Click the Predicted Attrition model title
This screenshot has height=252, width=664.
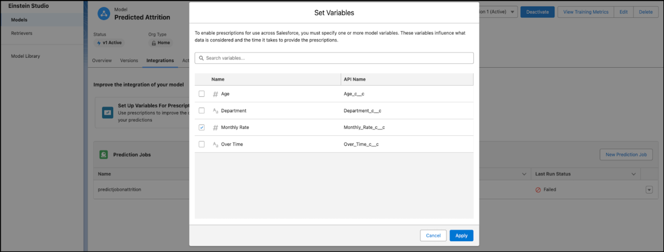coord(142,17)
